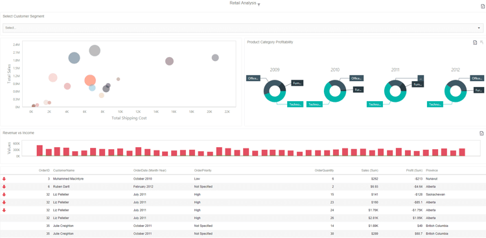Viewport: 486px width, 238px height.
Task: Select Julie Creighton row with $289 sales
Action: click(x=243, y=233)
